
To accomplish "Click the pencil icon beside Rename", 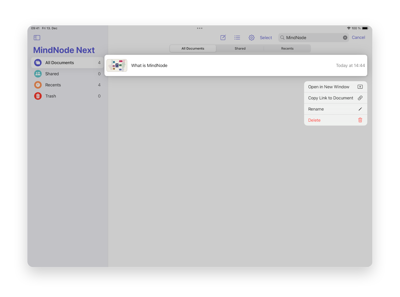I will tap(360, 109).
